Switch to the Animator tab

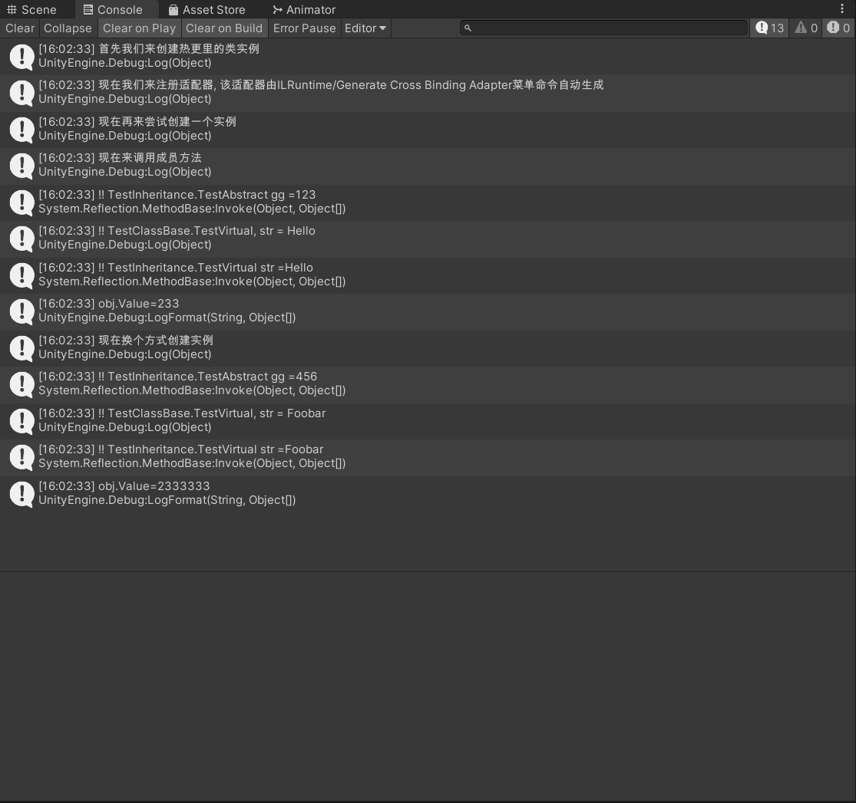(x=304, y=10)
